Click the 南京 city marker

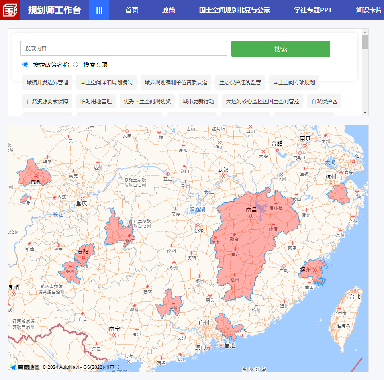(x=305, y=145)
